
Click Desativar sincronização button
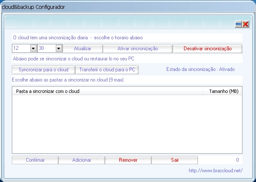click(x=207, y=49)
